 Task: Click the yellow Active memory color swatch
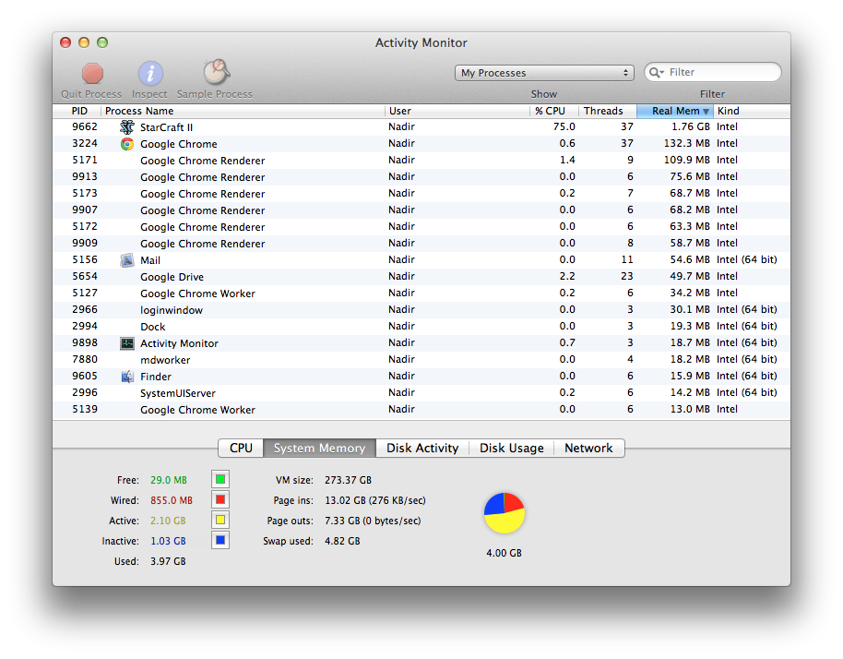click(x=220, y=520)
